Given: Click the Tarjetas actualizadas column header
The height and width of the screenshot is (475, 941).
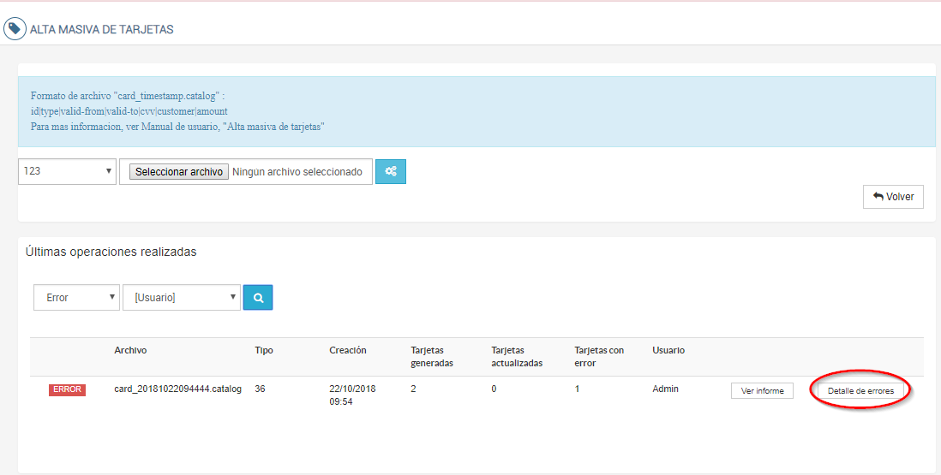Looking at the screenshot, I should [x=517, y=356].
